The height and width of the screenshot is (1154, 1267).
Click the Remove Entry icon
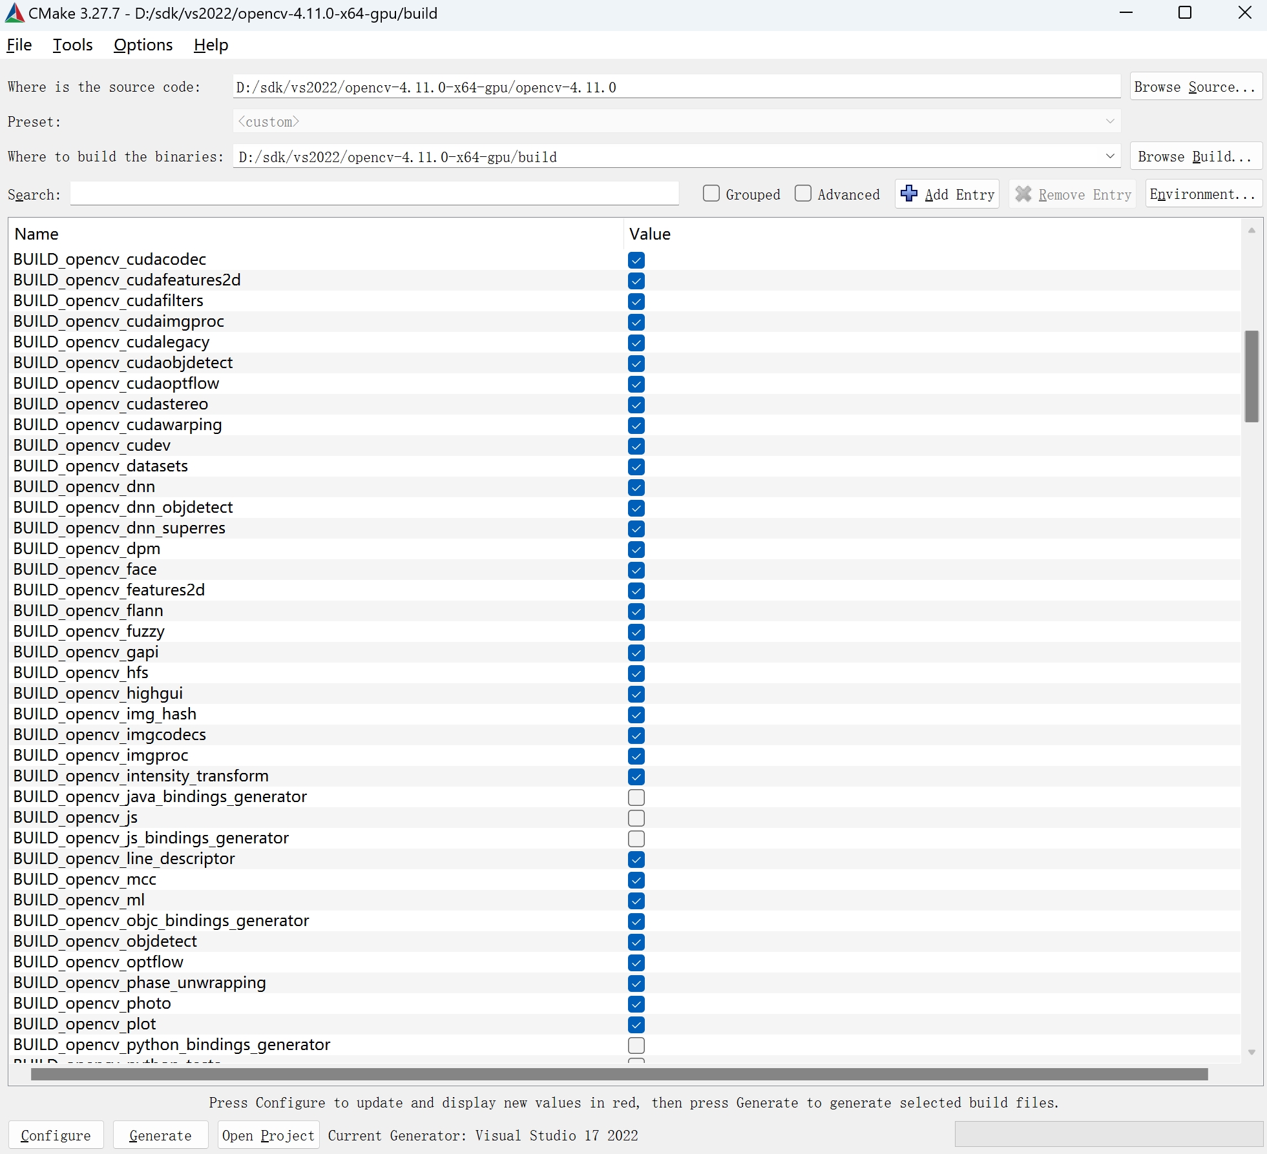point(1023,194)
